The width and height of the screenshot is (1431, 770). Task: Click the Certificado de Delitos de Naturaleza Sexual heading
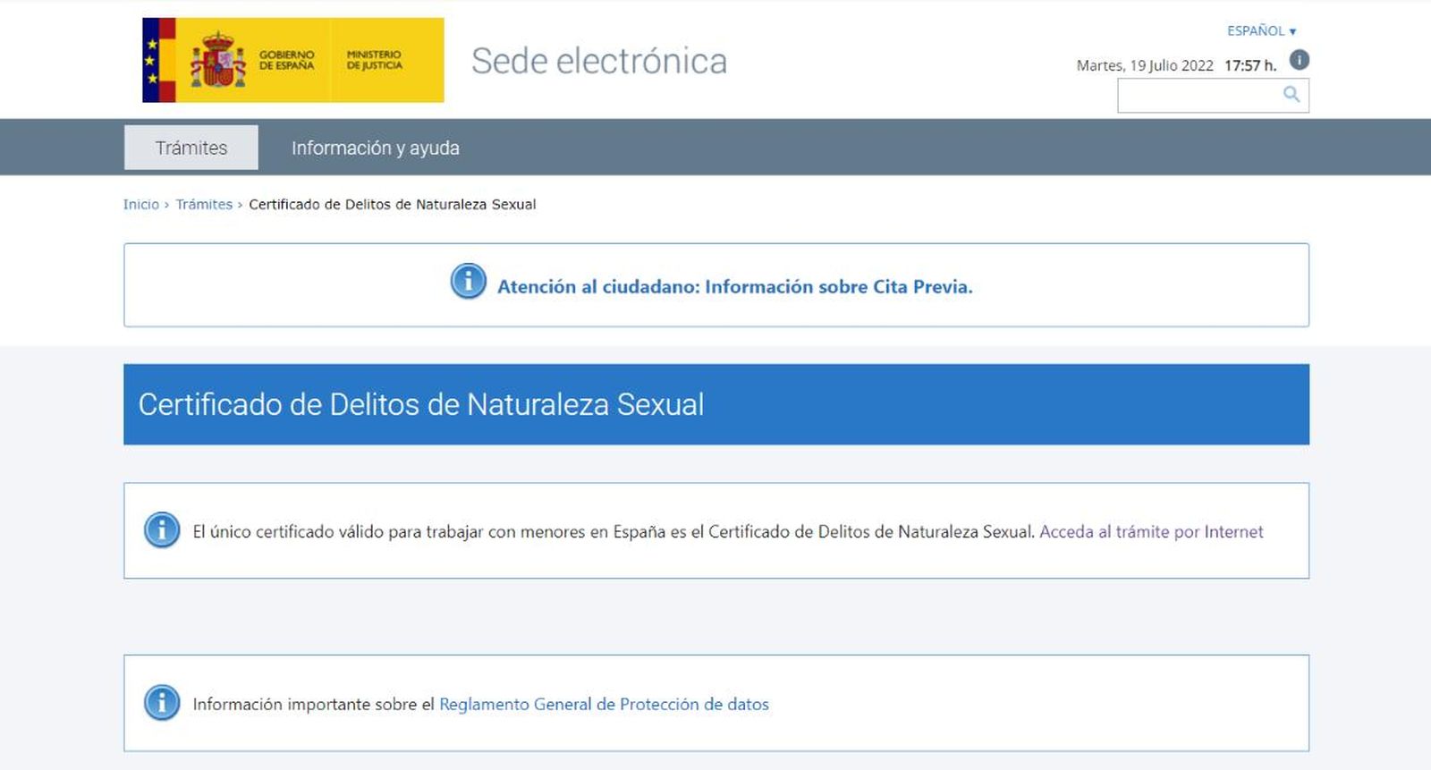(421, 404)
